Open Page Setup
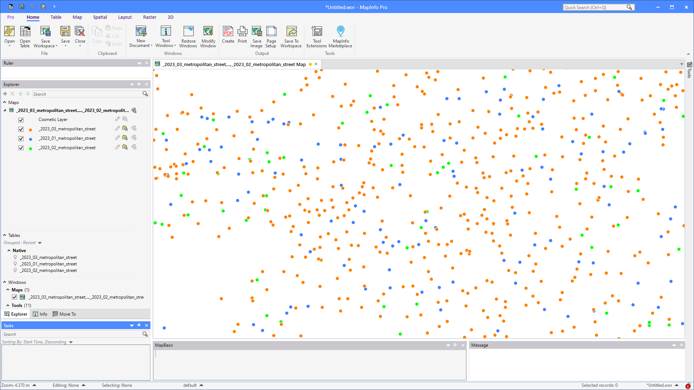 click(x=271, y=36)
